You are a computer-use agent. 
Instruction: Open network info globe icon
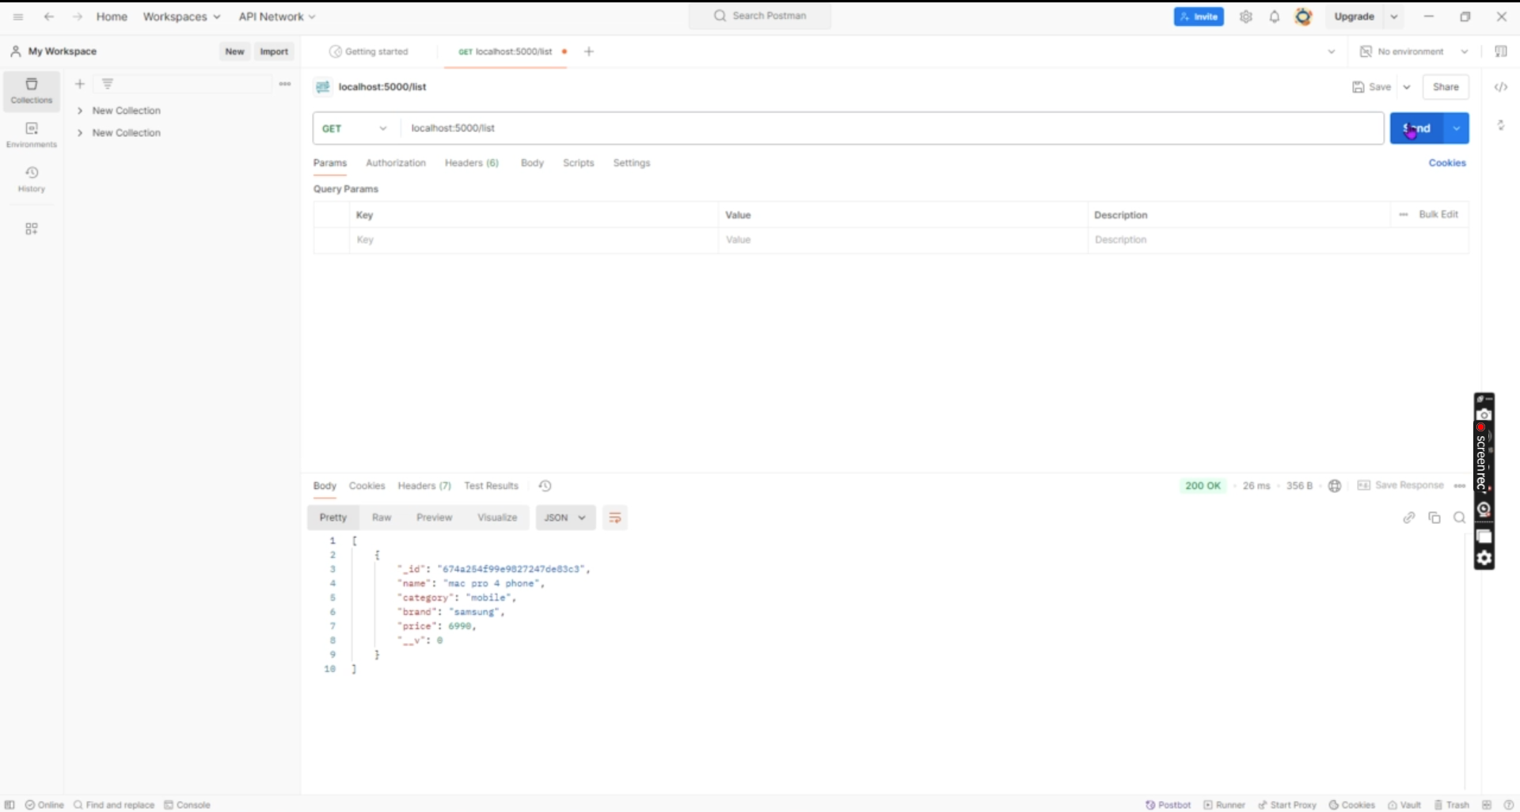click(1335, 486)
